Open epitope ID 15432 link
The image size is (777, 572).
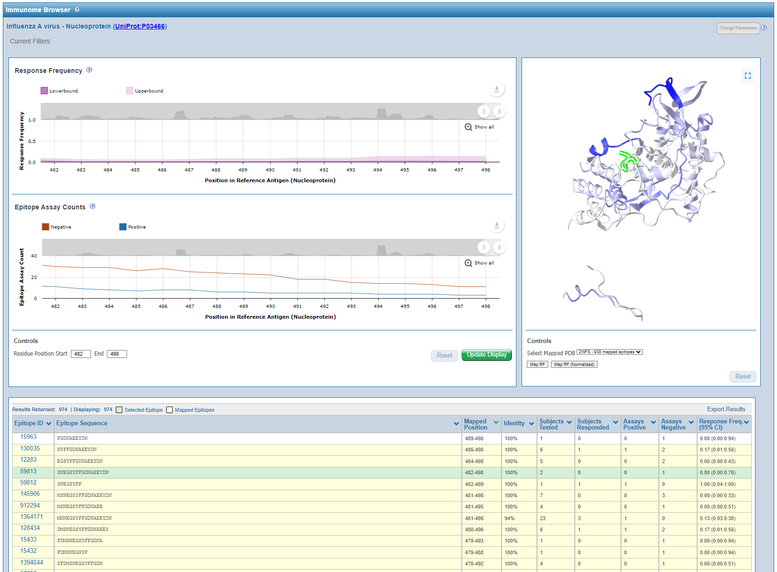tap(28, 551)
